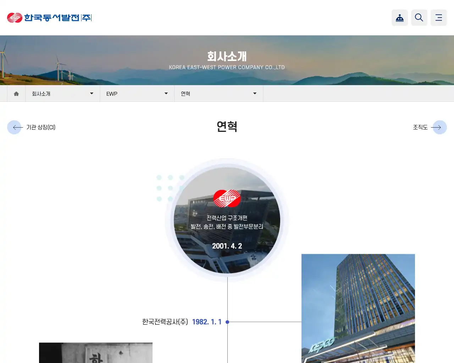Screen dimensions: 454x363
Task: Click the home icon in the breadcrumb
Action: (16, 93)
